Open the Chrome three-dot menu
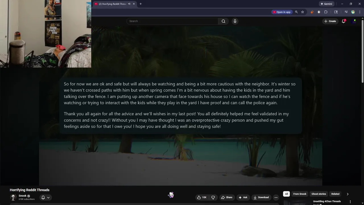The width and height of the screenshot is (364, 205). [359, 12]
